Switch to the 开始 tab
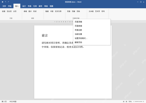Screen dimensions: 146x103 click(x=10, y=6)
